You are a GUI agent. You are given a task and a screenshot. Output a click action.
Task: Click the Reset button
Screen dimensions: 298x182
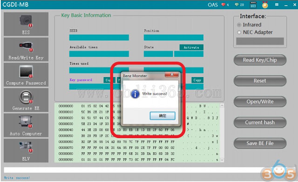coord(260,81)
